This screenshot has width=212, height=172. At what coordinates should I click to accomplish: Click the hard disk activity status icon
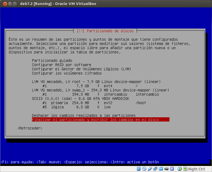point(139,169)
